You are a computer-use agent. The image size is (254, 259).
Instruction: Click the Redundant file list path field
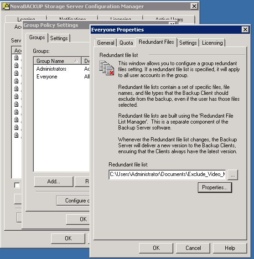(x=167, y=175)
